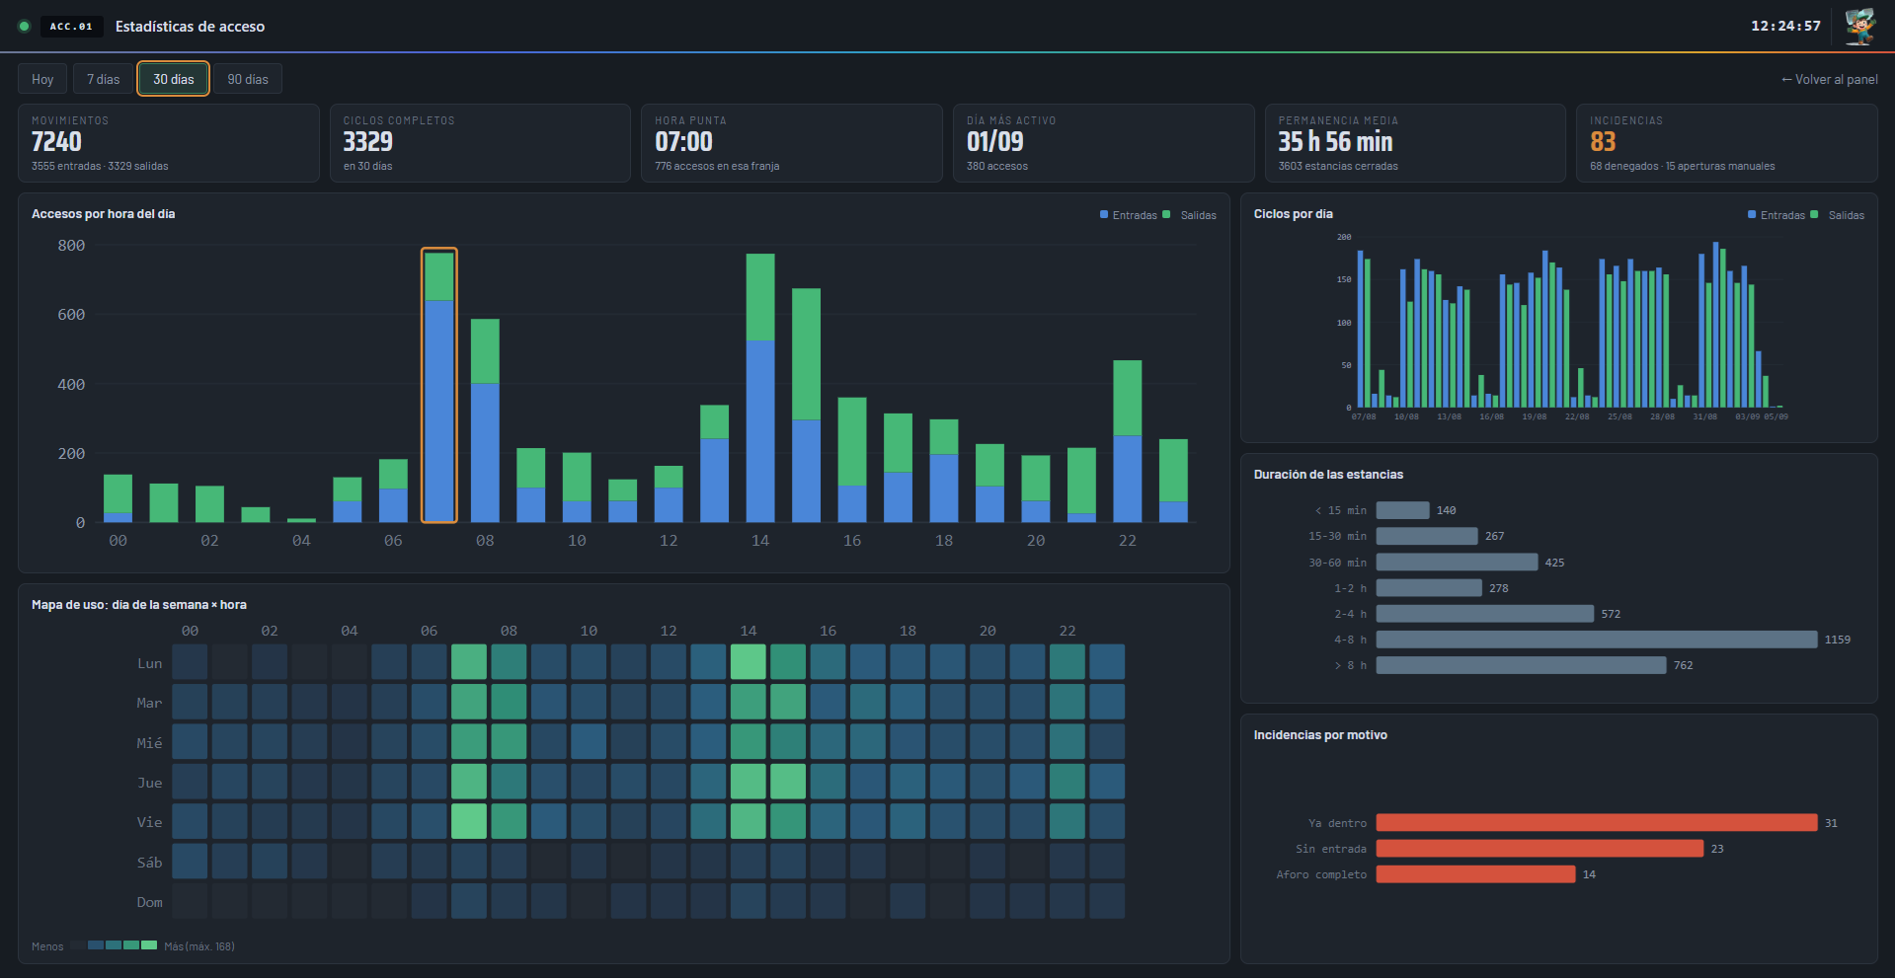
Task: Click the Lun 14 heatmap cell
Action: click(749, 662)
